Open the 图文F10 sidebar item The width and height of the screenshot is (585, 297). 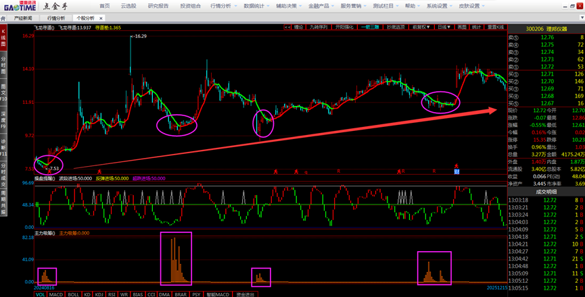tap(3, 92)
